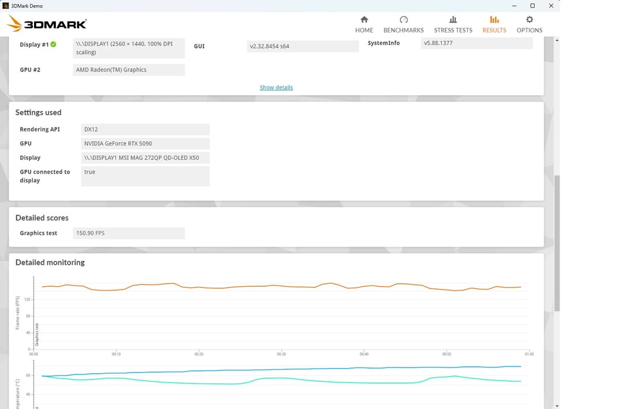This screenshot has height=409, width=623.
Task: Select the Results bar chart icon
Action: [x=494, y=20]
